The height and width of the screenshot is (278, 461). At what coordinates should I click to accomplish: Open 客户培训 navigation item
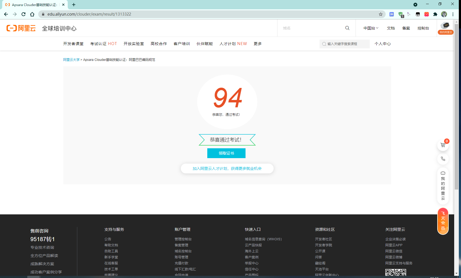(182, 44)
